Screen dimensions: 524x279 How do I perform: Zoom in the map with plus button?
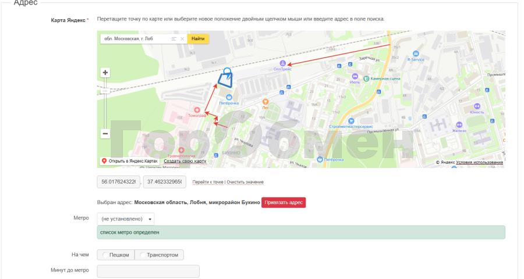105,73
